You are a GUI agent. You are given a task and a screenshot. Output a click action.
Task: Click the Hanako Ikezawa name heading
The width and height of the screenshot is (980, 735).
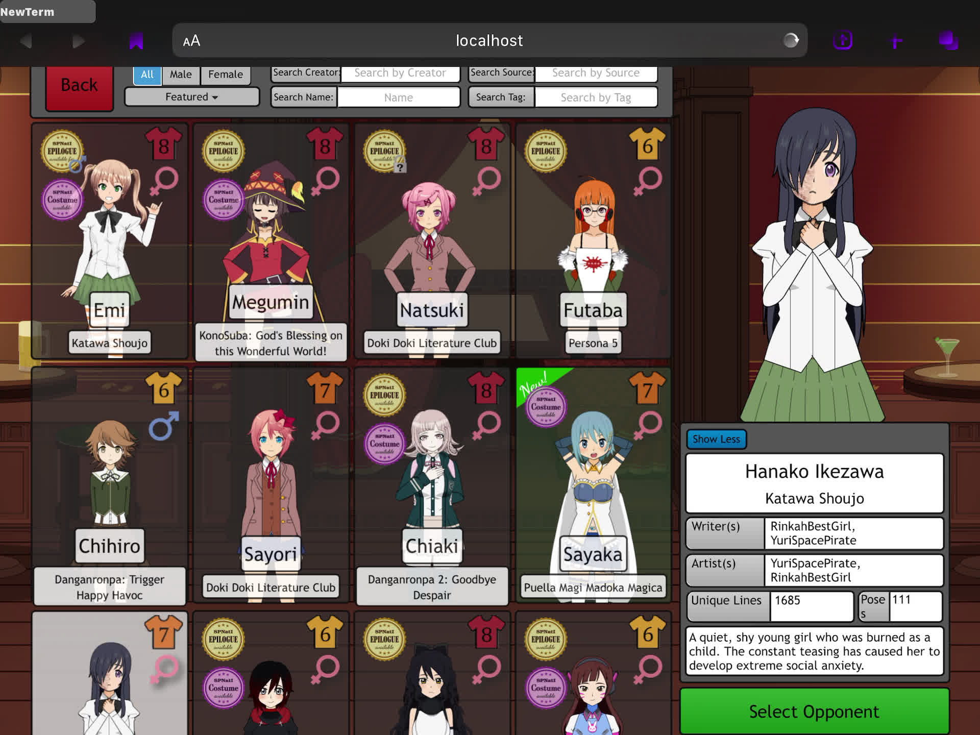click(814, 472)
